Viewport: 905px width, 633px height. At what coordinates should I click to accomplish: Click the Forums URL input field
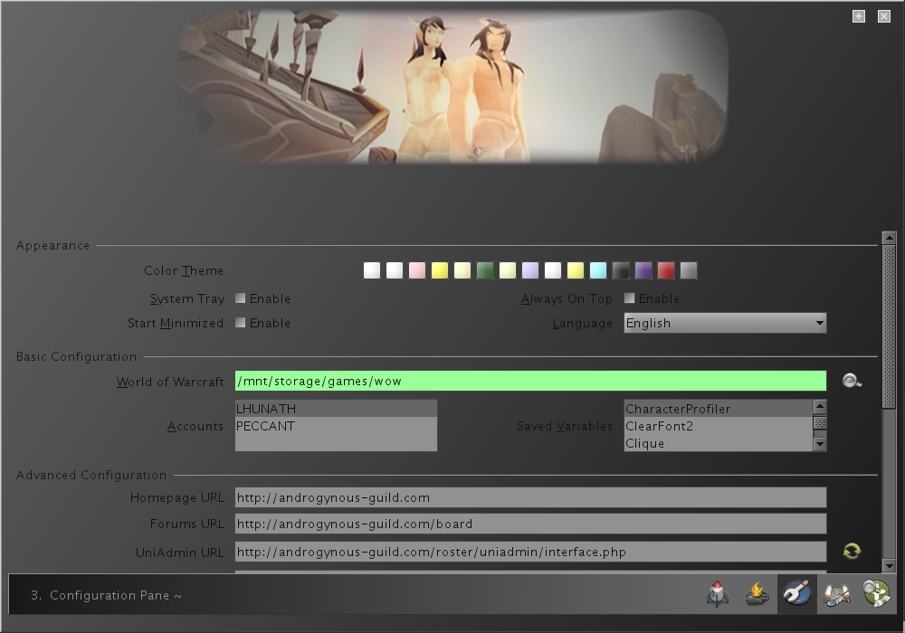(530, 524)
